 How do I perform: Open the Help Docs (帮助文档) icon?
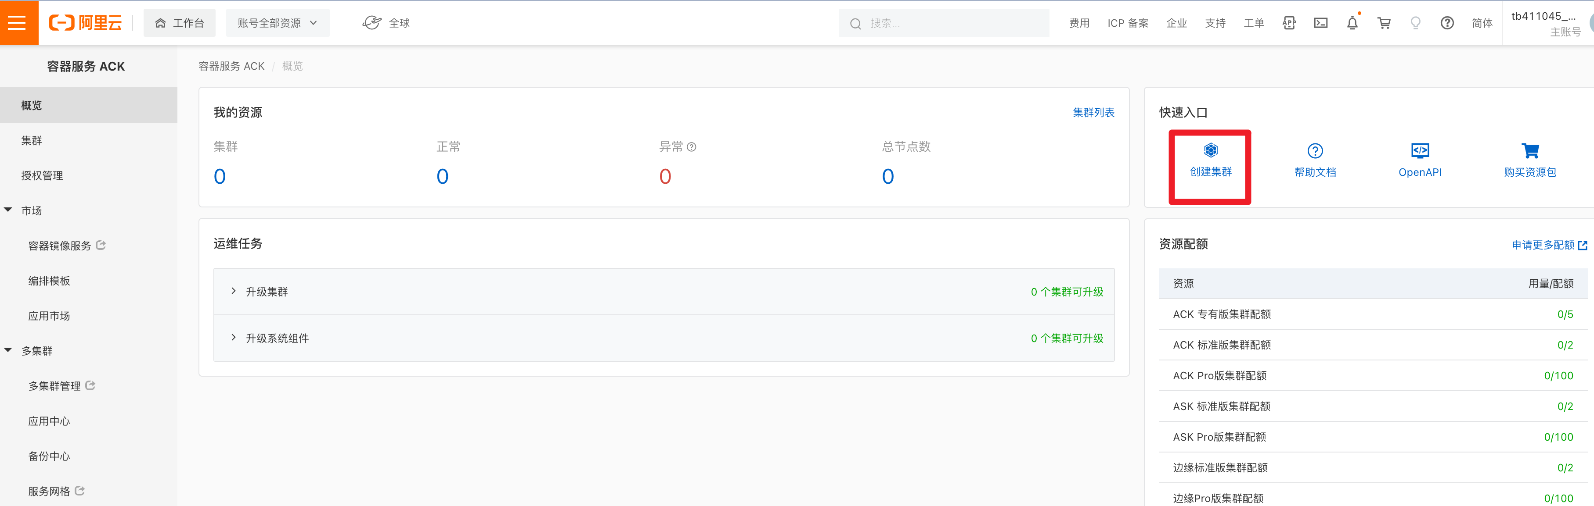pos(1315,151)
